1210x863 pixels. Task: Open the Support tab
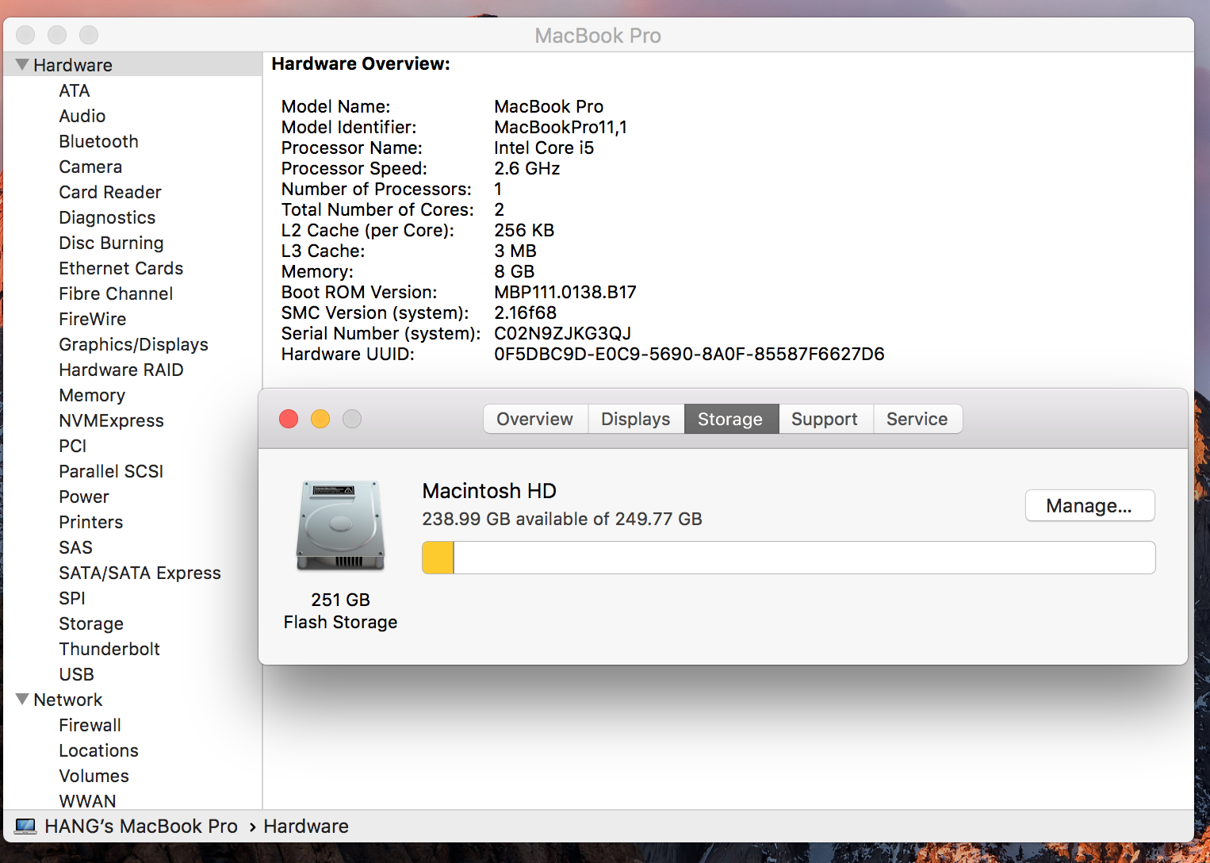825,419
